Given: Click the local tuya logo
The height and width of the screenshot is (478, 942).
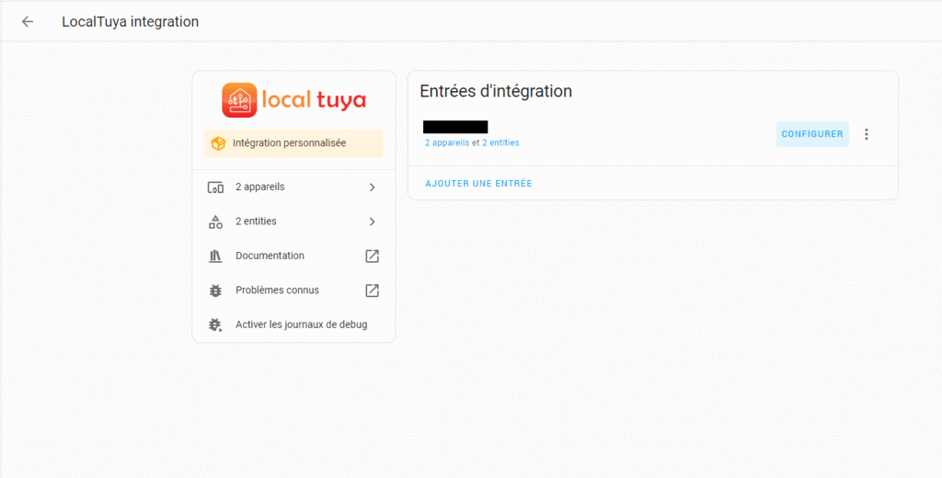Looking at the screenshot, I should pos(293,99).
